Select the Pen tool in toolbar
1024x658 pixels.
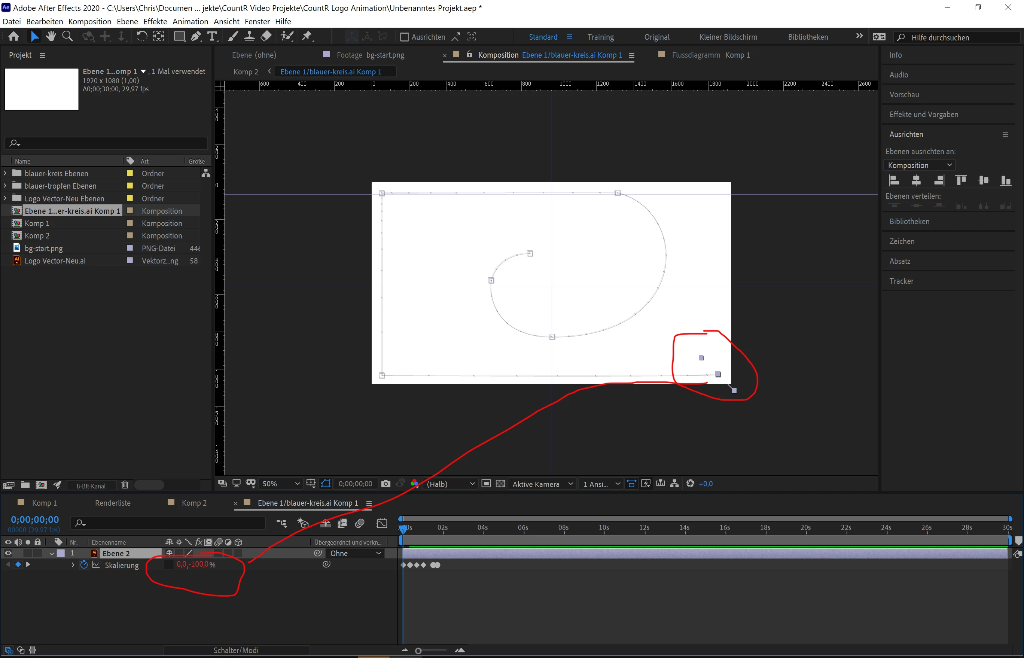[196, 37]
